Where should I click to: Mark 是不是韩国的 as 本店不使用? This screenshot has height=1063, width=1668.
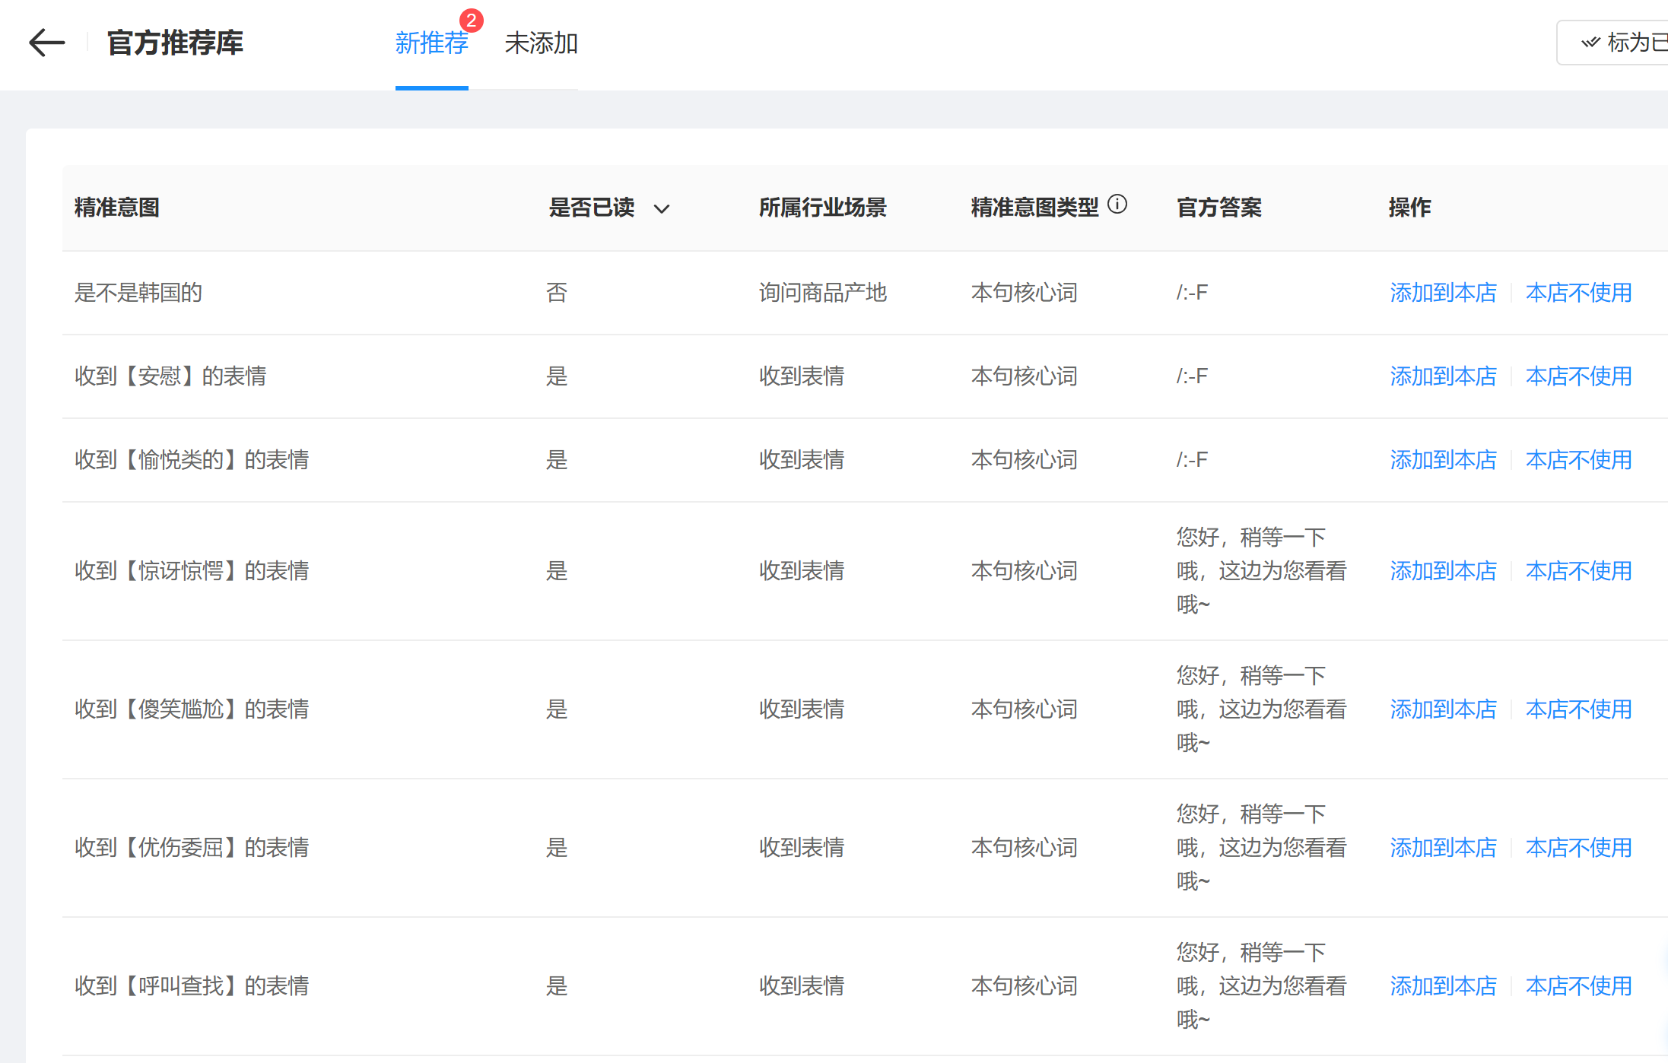coord(1578,293)
